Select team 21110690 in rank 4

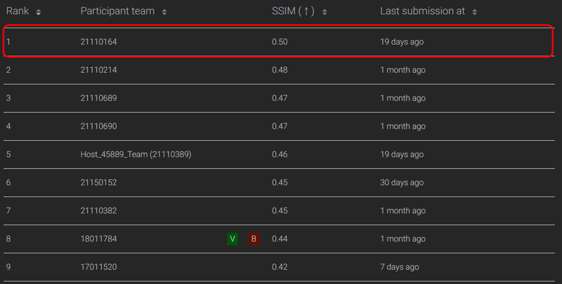coord(99,126)
